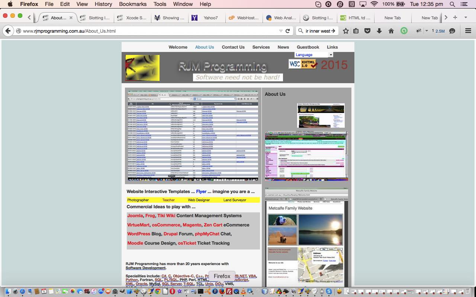The width and height of the screenshot is (476, 297).
Task: Save page to Pocket
Action: (x=367, y=31)
